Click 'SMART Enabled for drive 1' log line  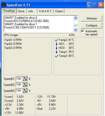pos(21,24)
